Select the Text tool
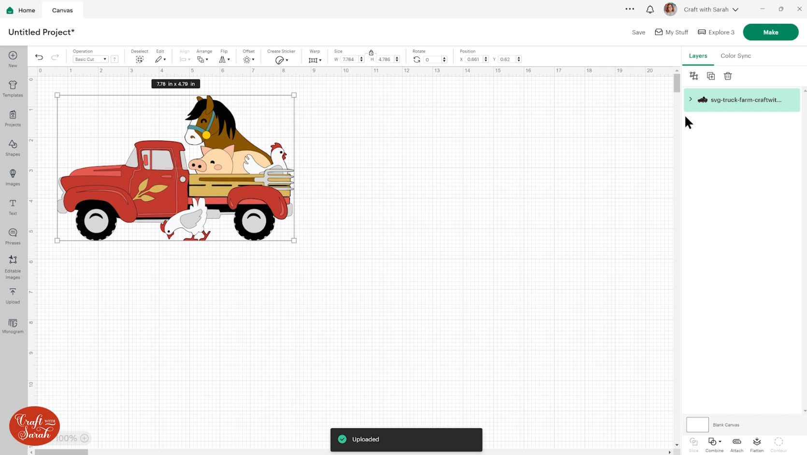The image size is (807, 455). [13, 207]
